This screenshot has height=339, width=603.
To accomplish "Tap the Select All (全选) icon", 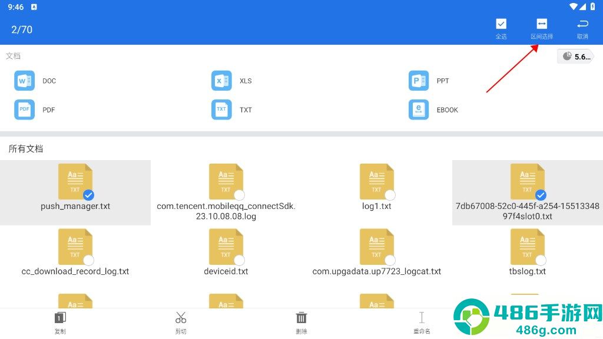I will tap(501, 24).
